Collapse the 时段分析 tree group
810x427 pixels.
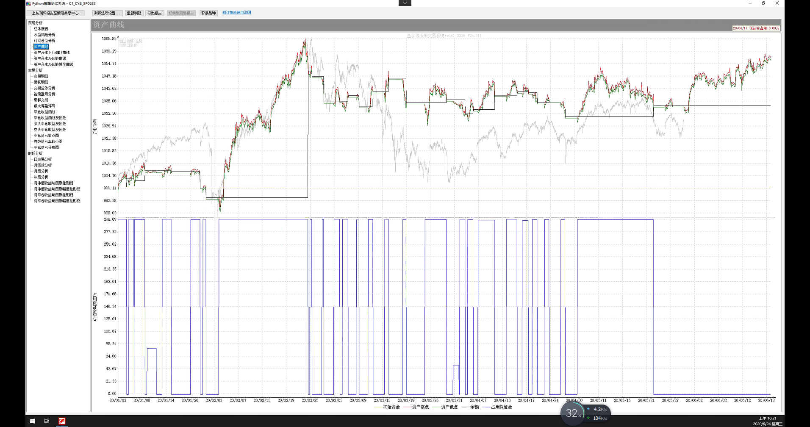[x=35, y=153]
